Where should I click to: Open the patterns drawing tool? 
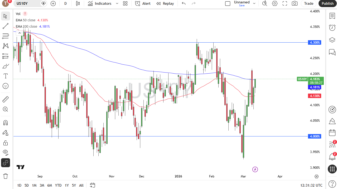pyautogui.click(x=5, y=46)
